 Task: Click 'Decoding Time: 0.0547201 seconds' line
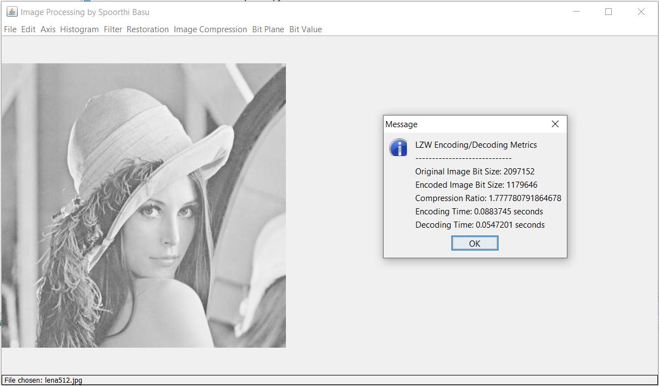pos(480,225)
